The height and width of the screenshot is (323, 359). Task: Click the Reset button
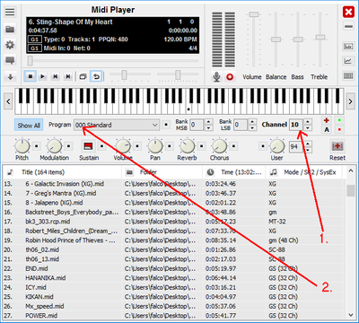[337, 150]
